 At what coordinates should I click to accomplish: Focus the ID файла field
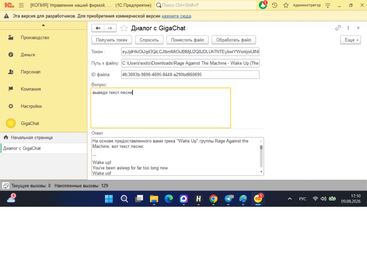click(x=190, y=74)
